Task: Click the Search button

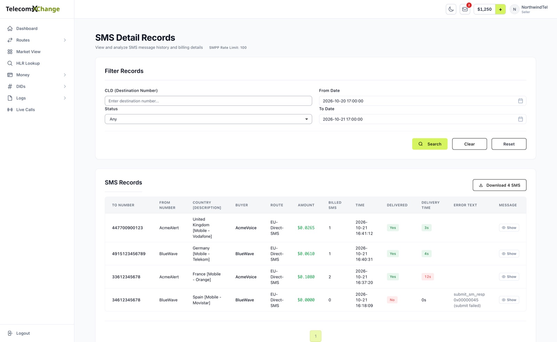Action: 430,144
